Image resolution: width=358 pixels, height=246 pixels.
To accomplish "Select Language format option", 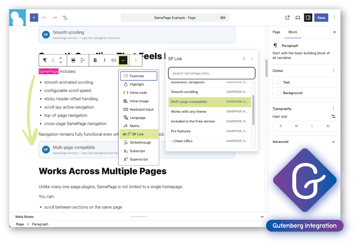I will [x=139, y=118].
